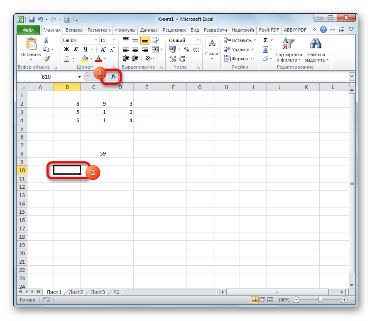Switch to the Данные tab
The width and height of the screenshot is (372, 321).
(149, 30)
